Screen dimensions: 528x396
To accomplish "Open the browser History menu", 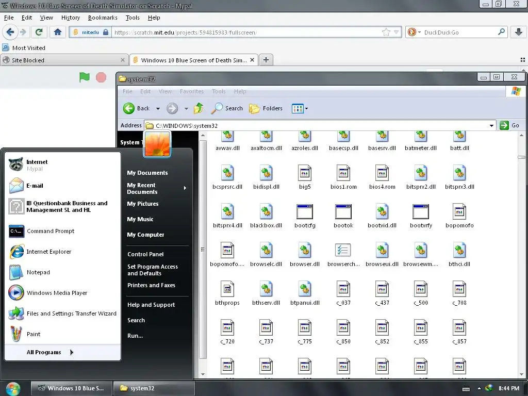I will [70, 18].
